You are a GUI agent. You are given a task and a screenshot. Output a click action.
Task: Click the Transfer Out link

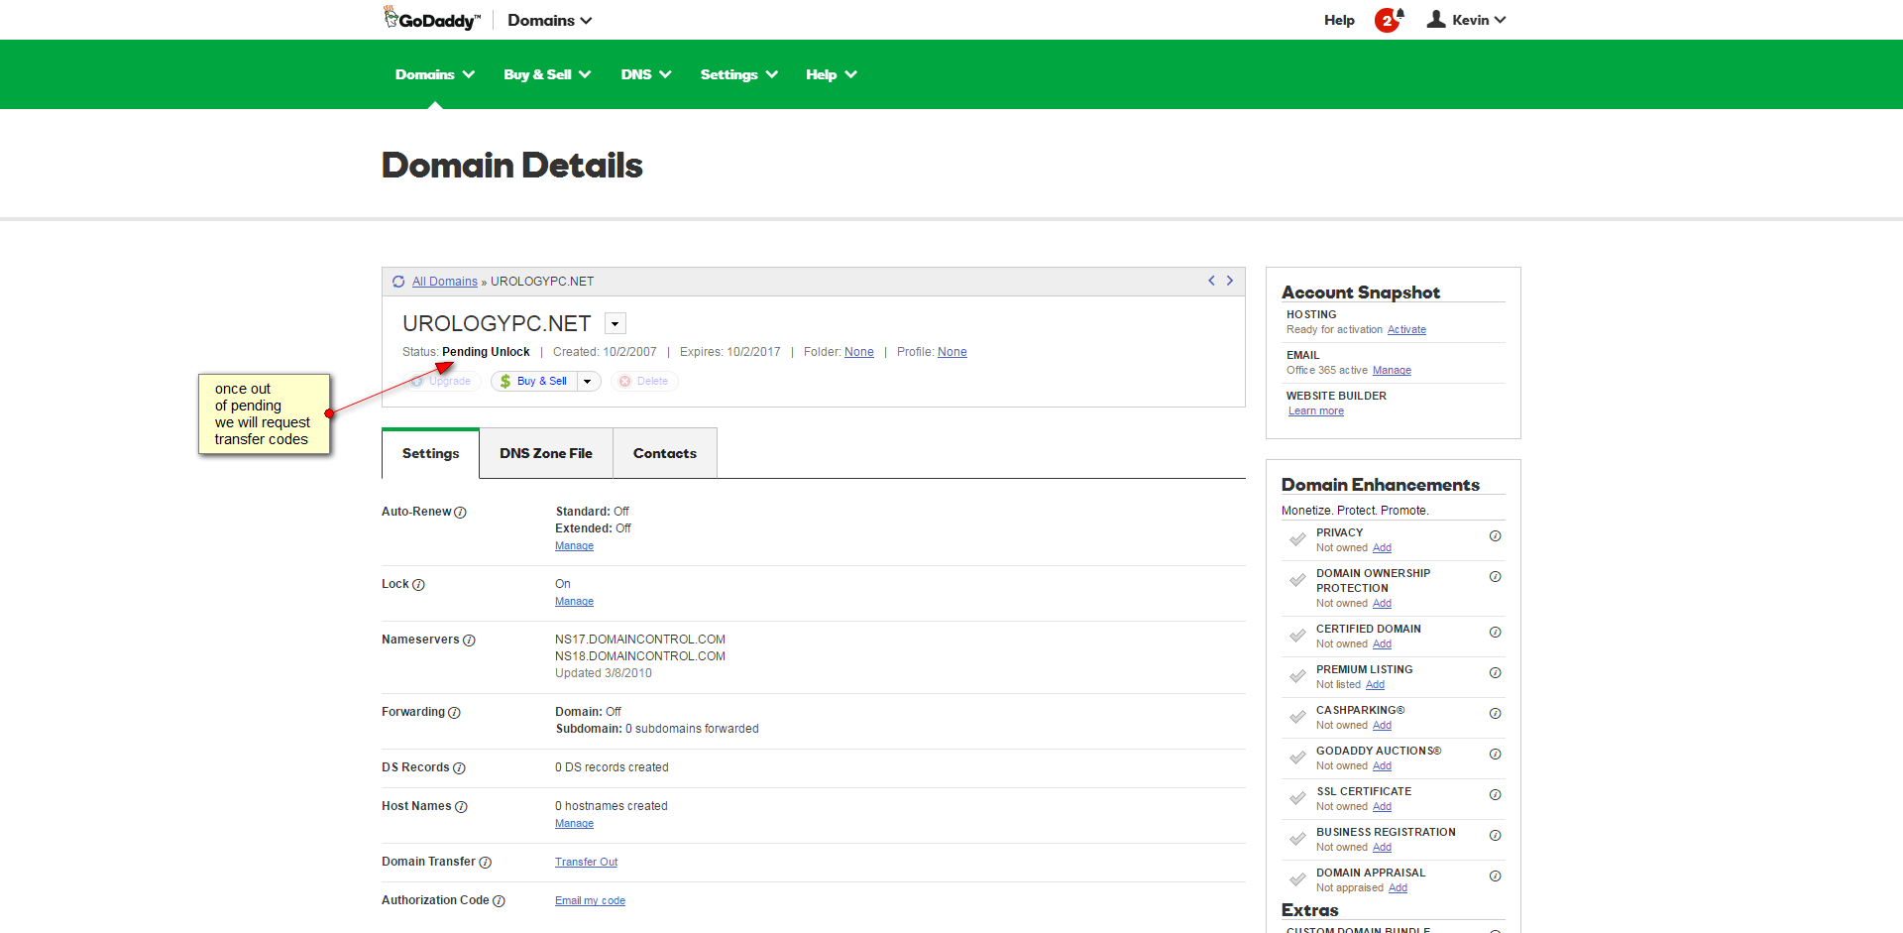tap(586, 863)
